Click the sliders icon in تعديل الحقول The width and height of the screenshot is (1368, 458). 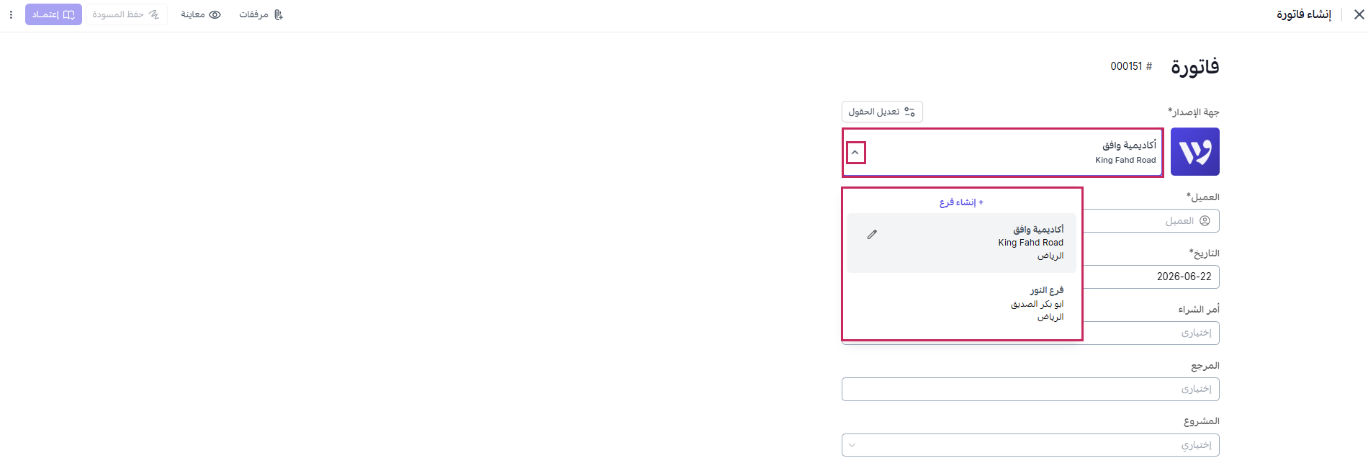(910, 112)
